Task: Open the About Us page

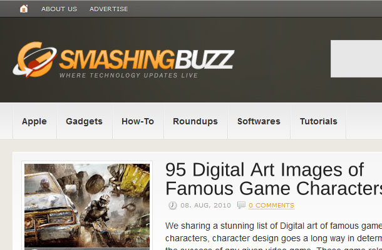Action: point(59,9)
